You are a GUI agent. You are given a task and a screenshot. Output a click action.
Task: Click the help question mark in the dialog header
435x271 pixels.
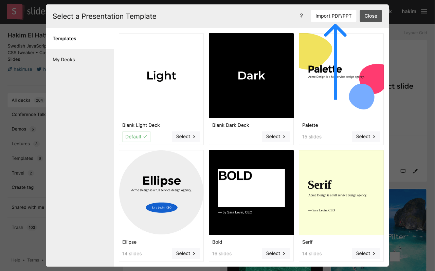coord(301,16)
